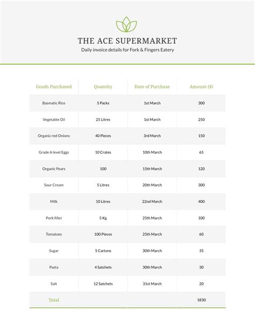Click the Quantity column header

103,86
